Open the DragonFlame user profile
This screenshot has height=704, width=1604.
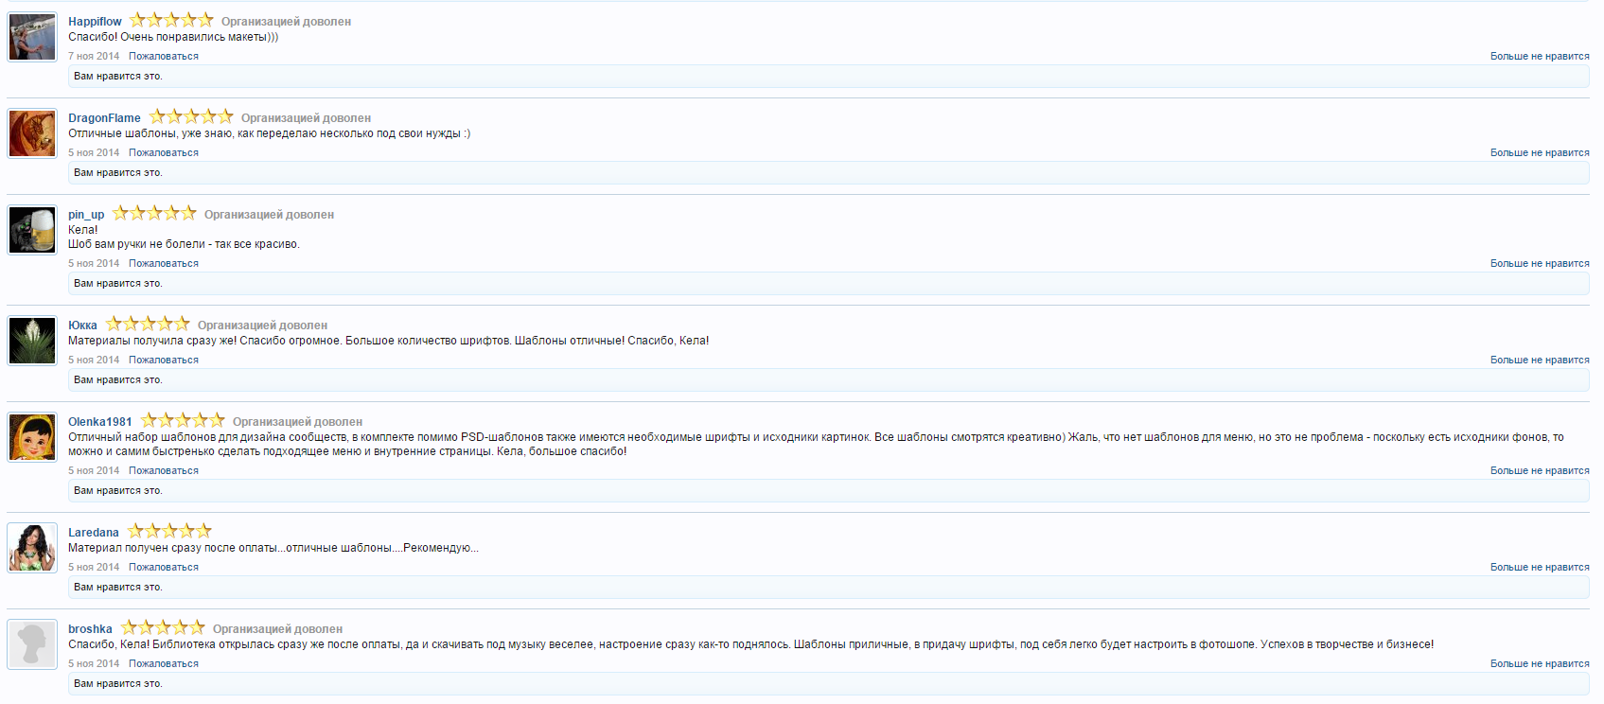tap(104, 118)
